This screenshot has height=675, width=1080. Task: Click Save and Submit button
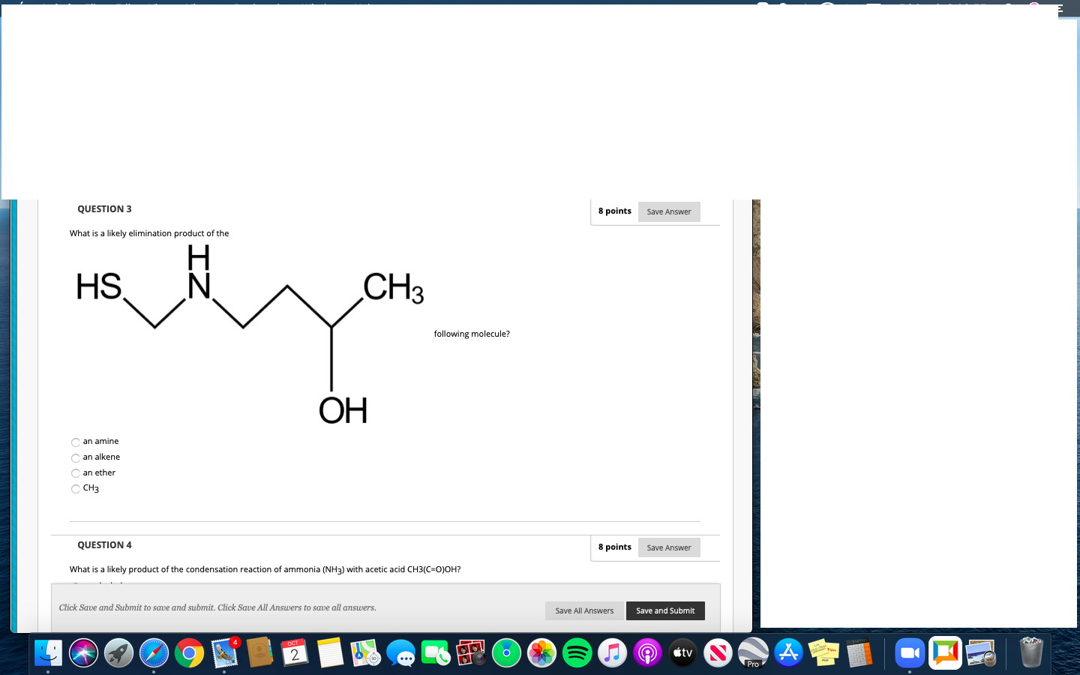click(665, 611)
